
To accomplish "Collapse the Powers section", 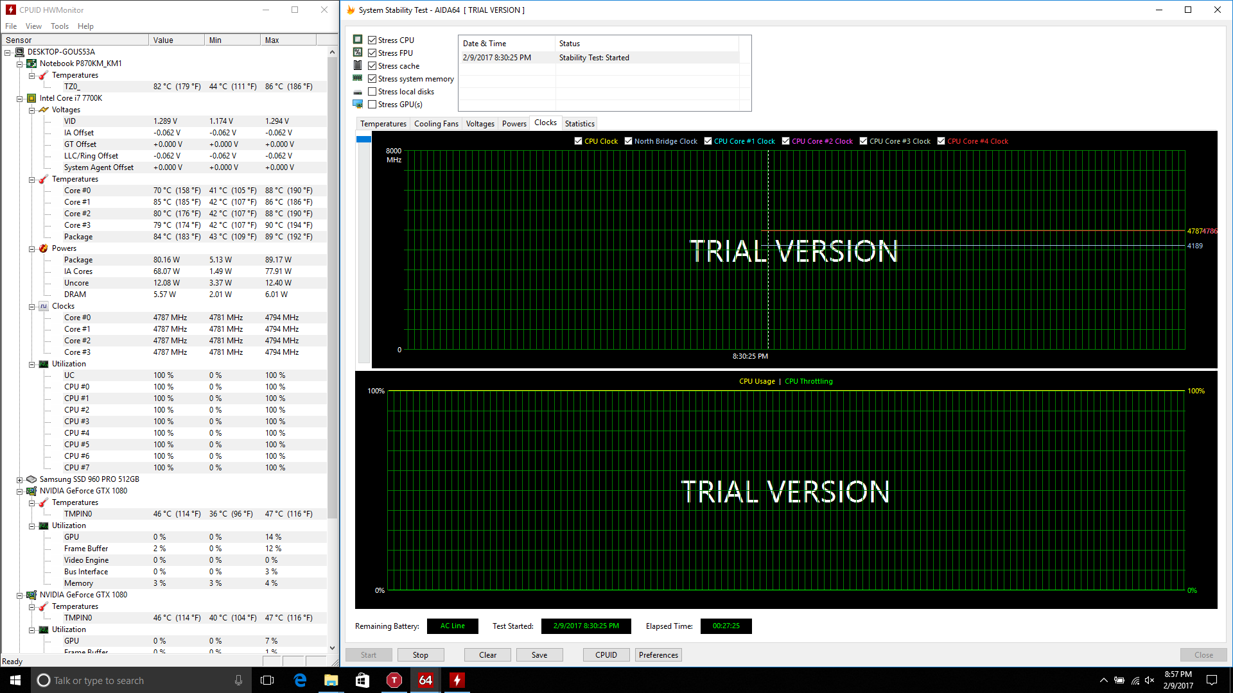I will 32,249.
